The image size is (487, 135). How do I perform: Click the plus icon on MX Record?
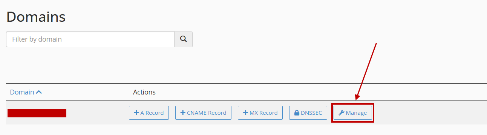tap(245, 112)
